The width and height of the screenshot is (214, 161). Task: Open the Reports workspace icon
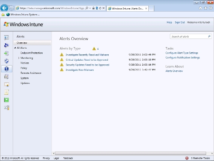(x=6, y=100)
